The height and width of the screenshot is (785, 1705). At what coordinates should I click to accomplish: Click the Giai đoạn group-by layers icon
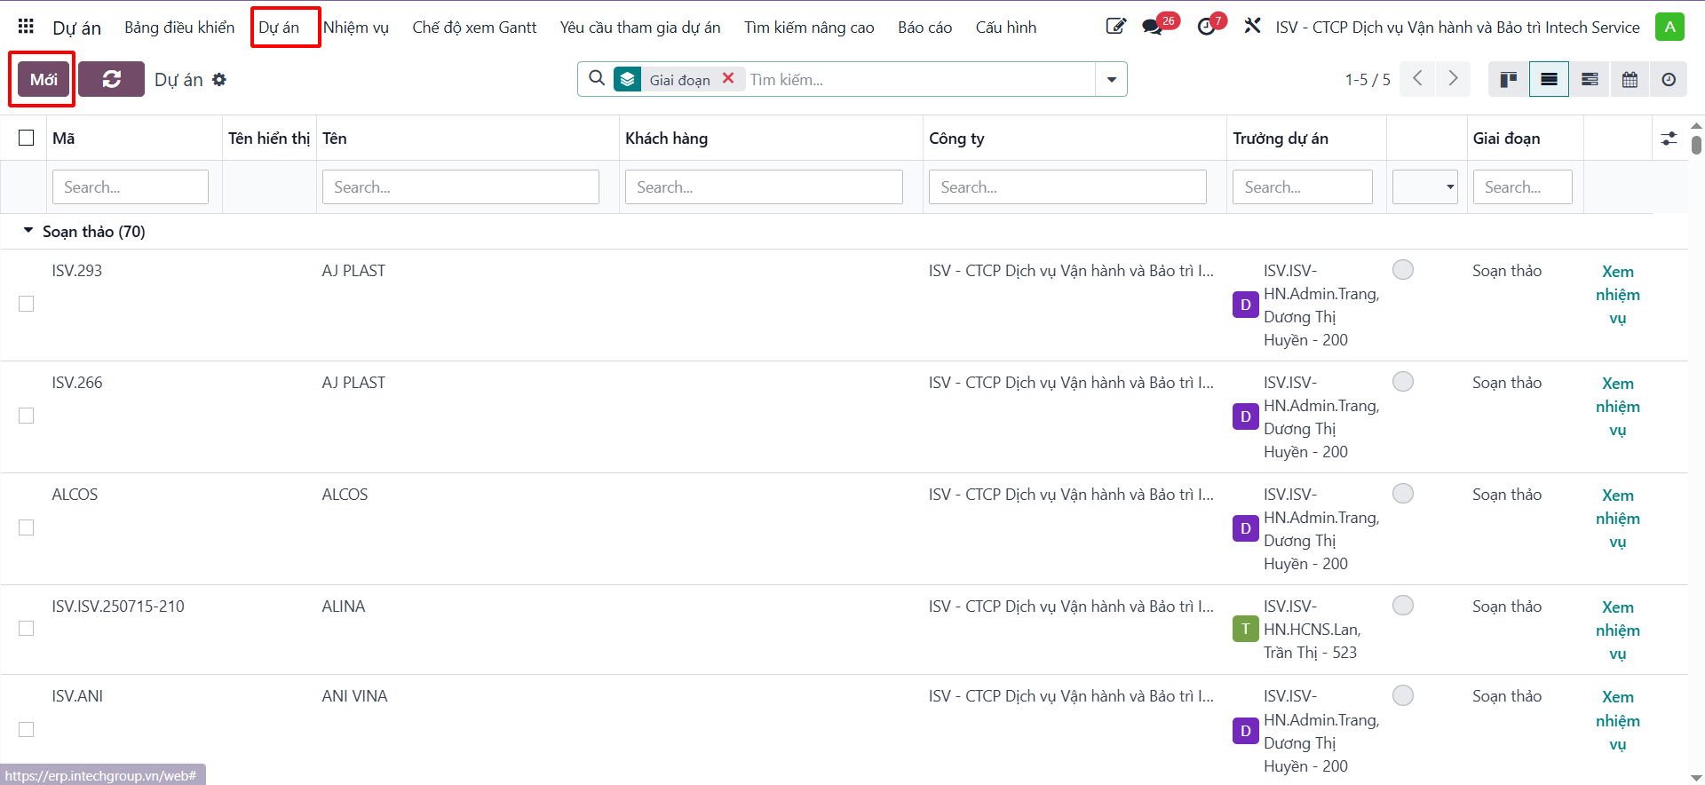628,79
